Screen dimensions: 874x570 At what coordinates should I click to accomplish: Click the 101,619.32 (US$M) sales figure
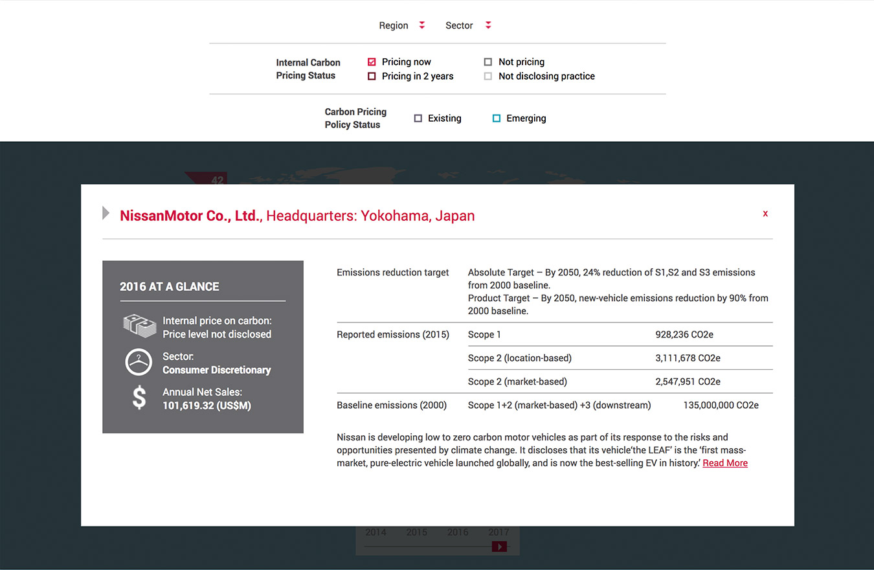pos(207,405)
